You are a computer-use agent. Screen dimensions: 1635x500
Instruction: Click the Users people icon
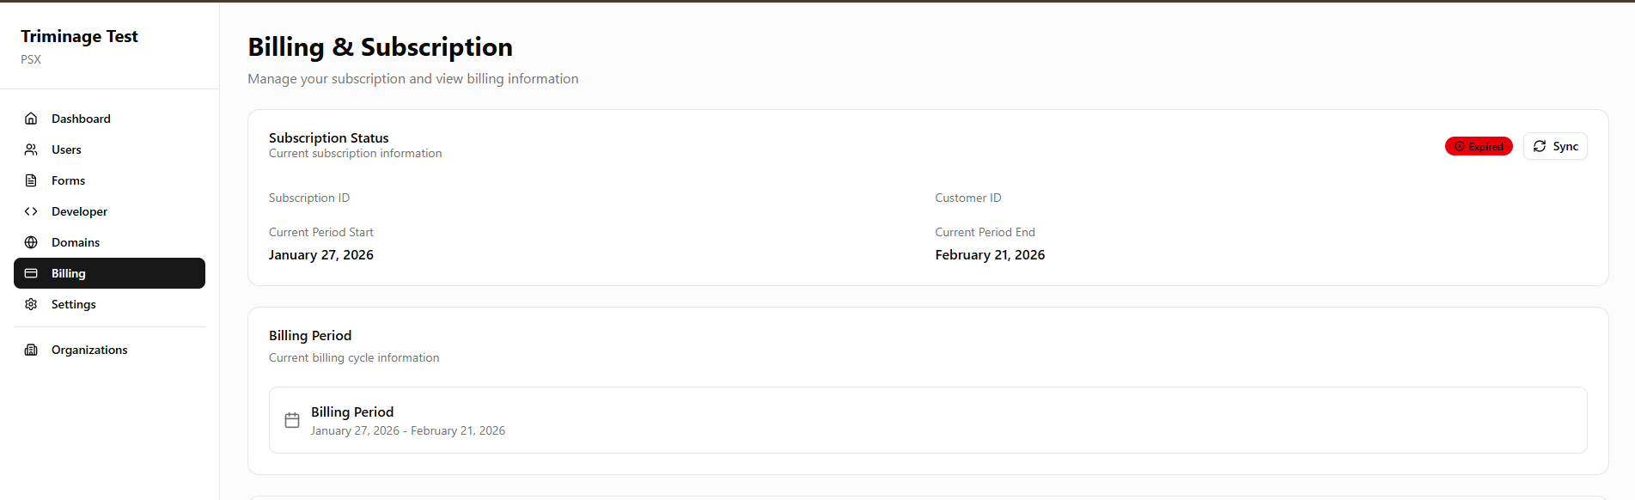pyautogui.click(x=31, y=149)
